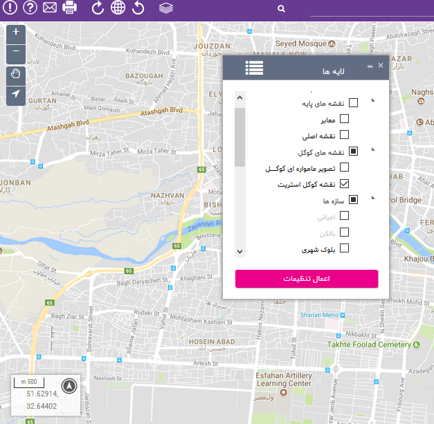434x424 pixels.
Task: Collapse the نقشه های پایه group arrow
Action: pyautogui.click(x=373, y=100)
